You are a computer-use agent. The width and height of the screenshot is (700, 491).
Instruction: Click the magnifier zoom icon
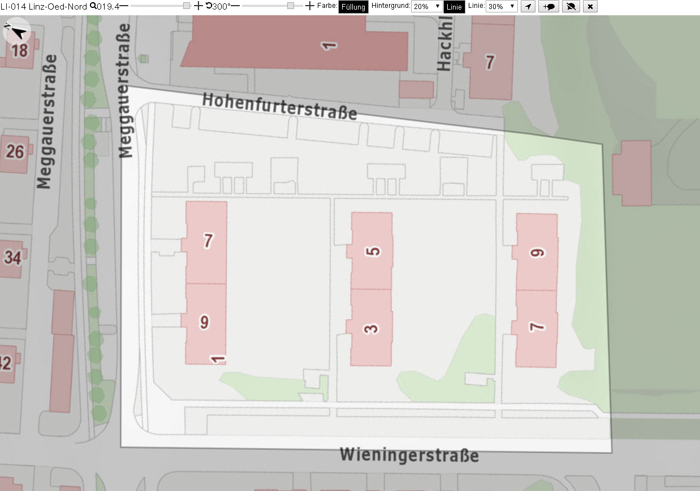(x=93, y=6)
